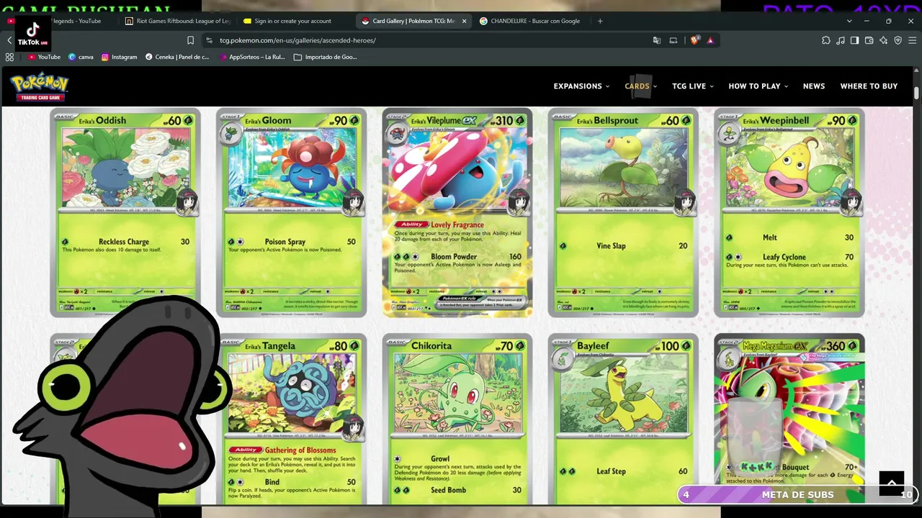Open the Leo AI sparkle icon
922x518 pixels.
(x=884, y=40)
